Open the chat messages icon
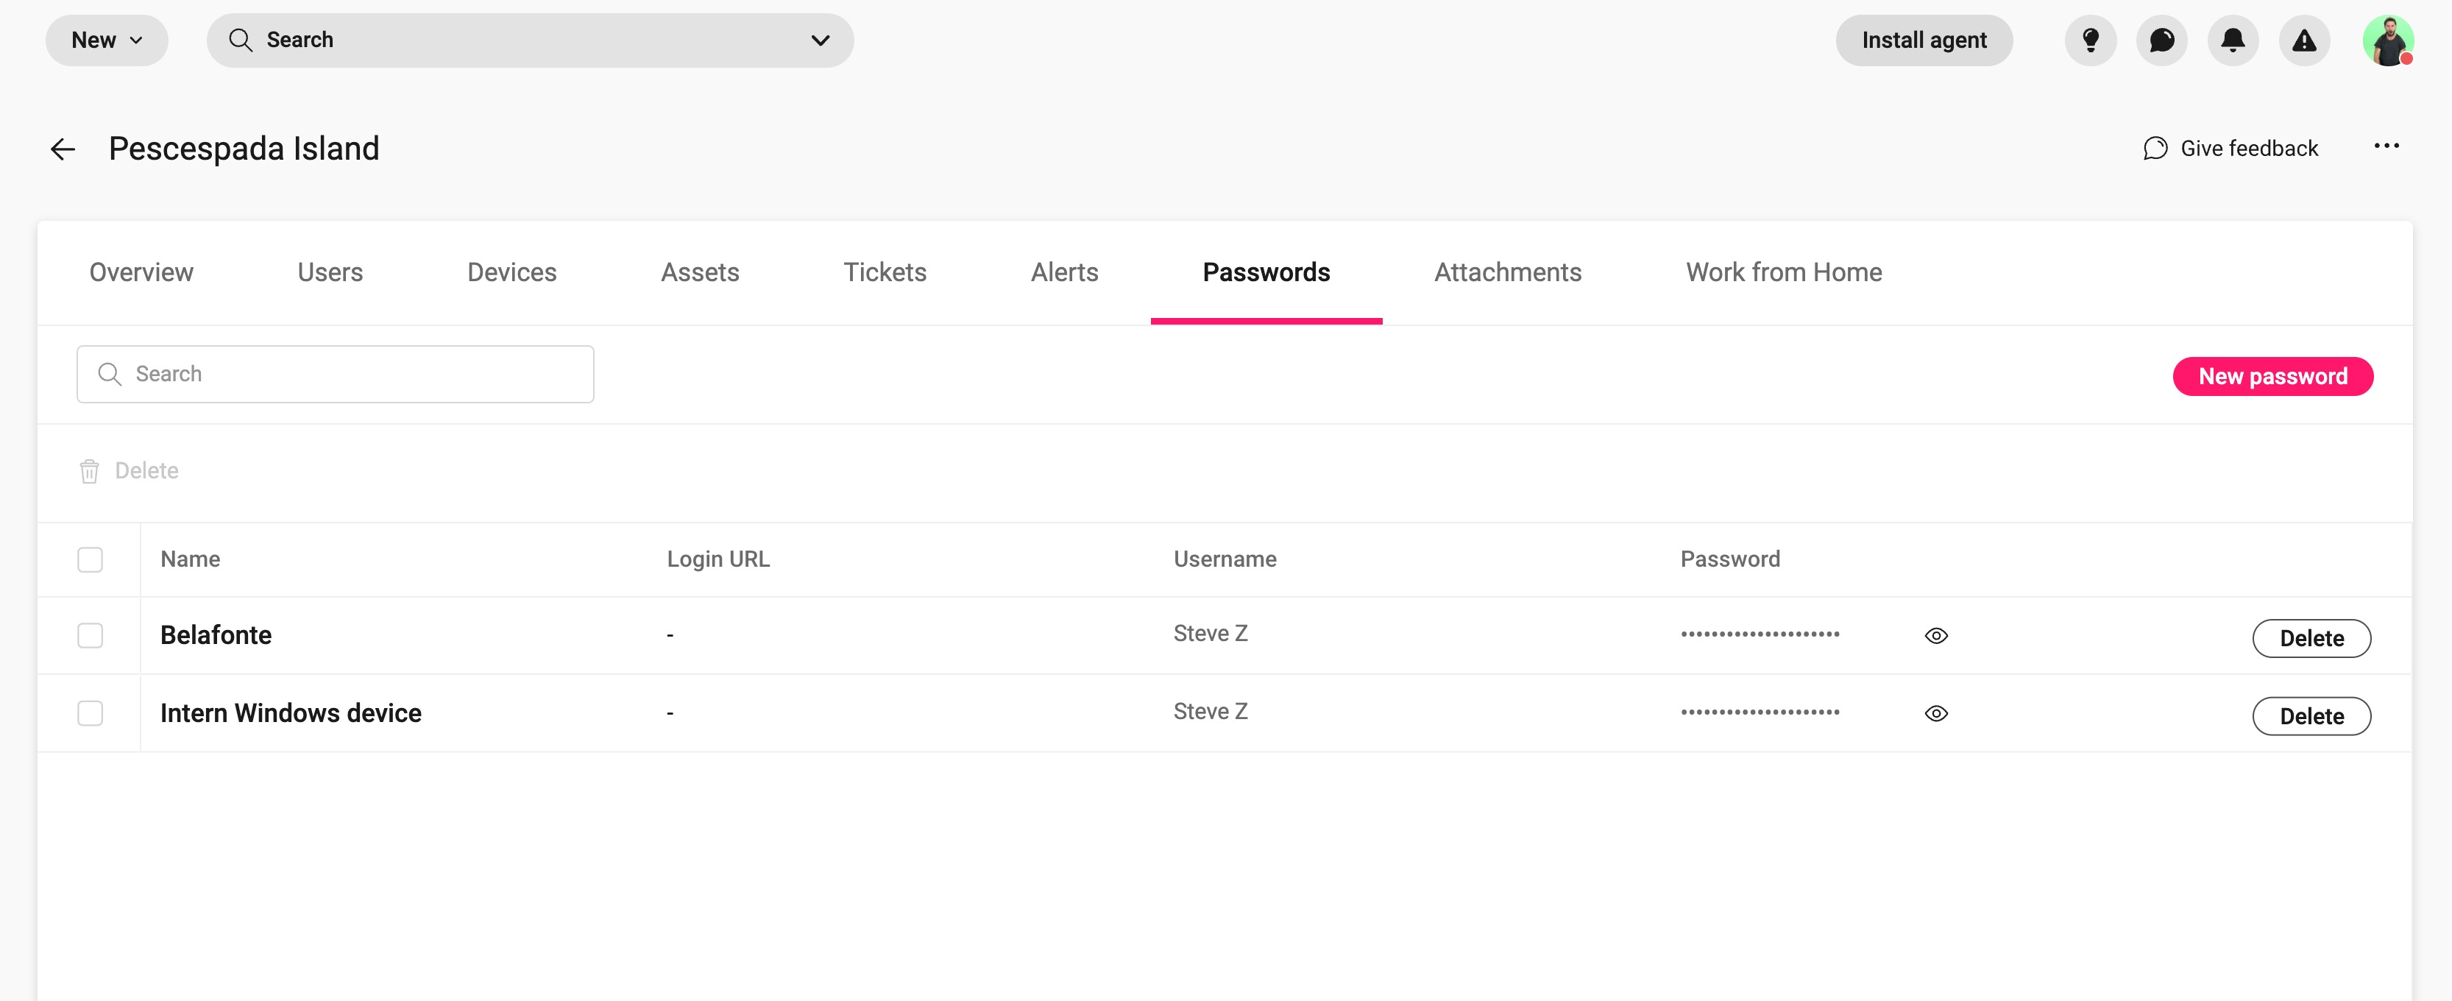 tap(2161, 40)
